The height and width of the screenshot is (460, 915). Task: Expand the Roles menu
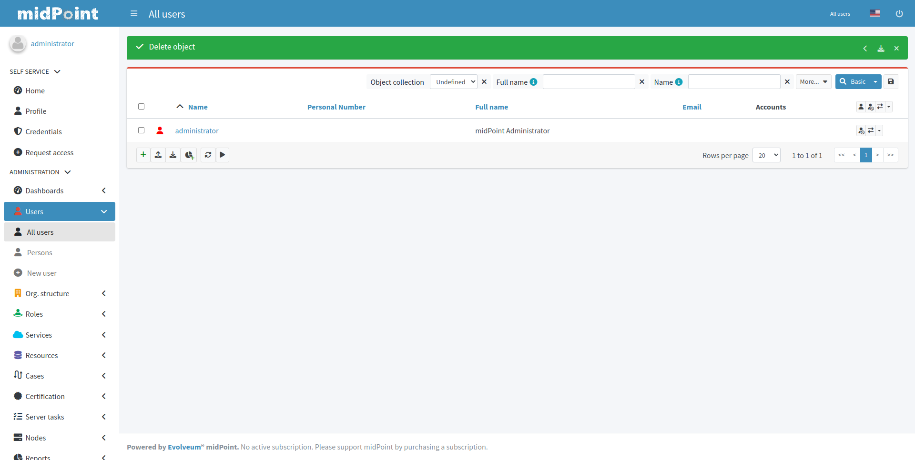click(x=60, y=314)
